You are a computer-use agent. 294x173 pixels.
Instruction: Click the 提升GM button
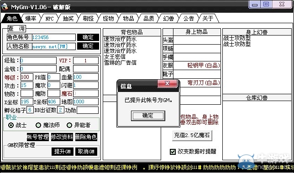pyautogui.click(x=62, y=152)
